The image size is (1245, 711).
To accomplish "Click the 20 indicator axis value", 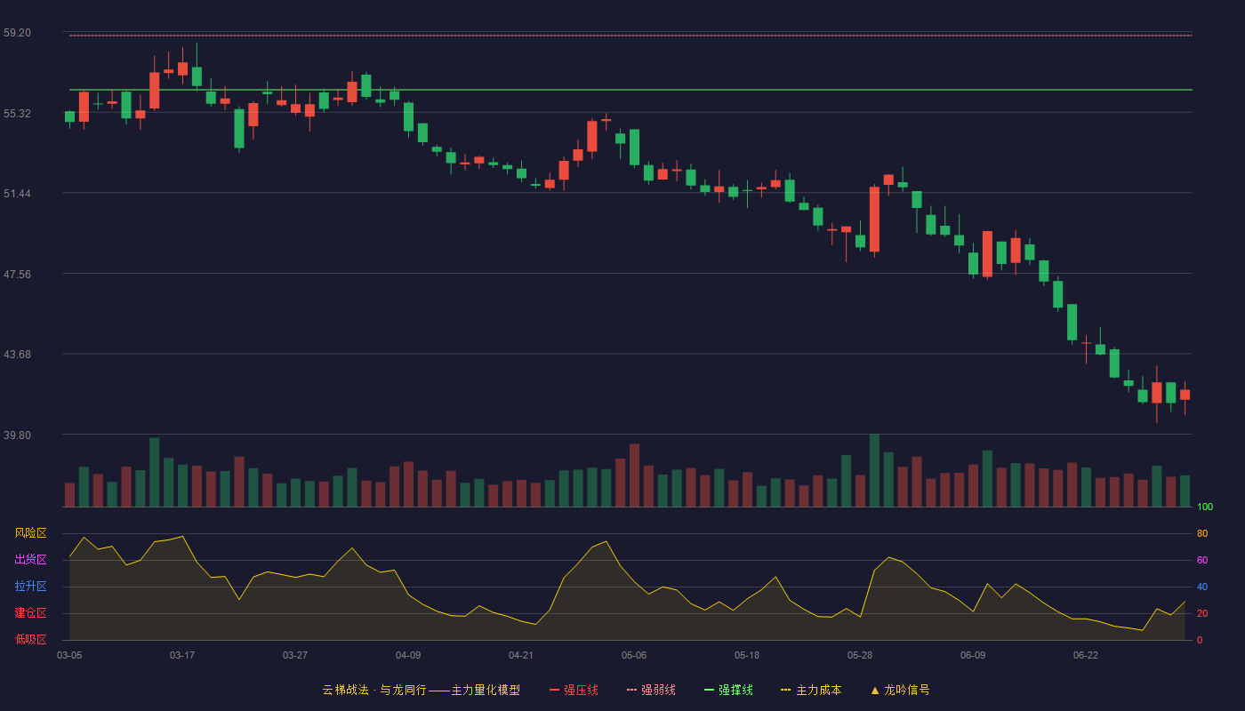I will 1202,614.
